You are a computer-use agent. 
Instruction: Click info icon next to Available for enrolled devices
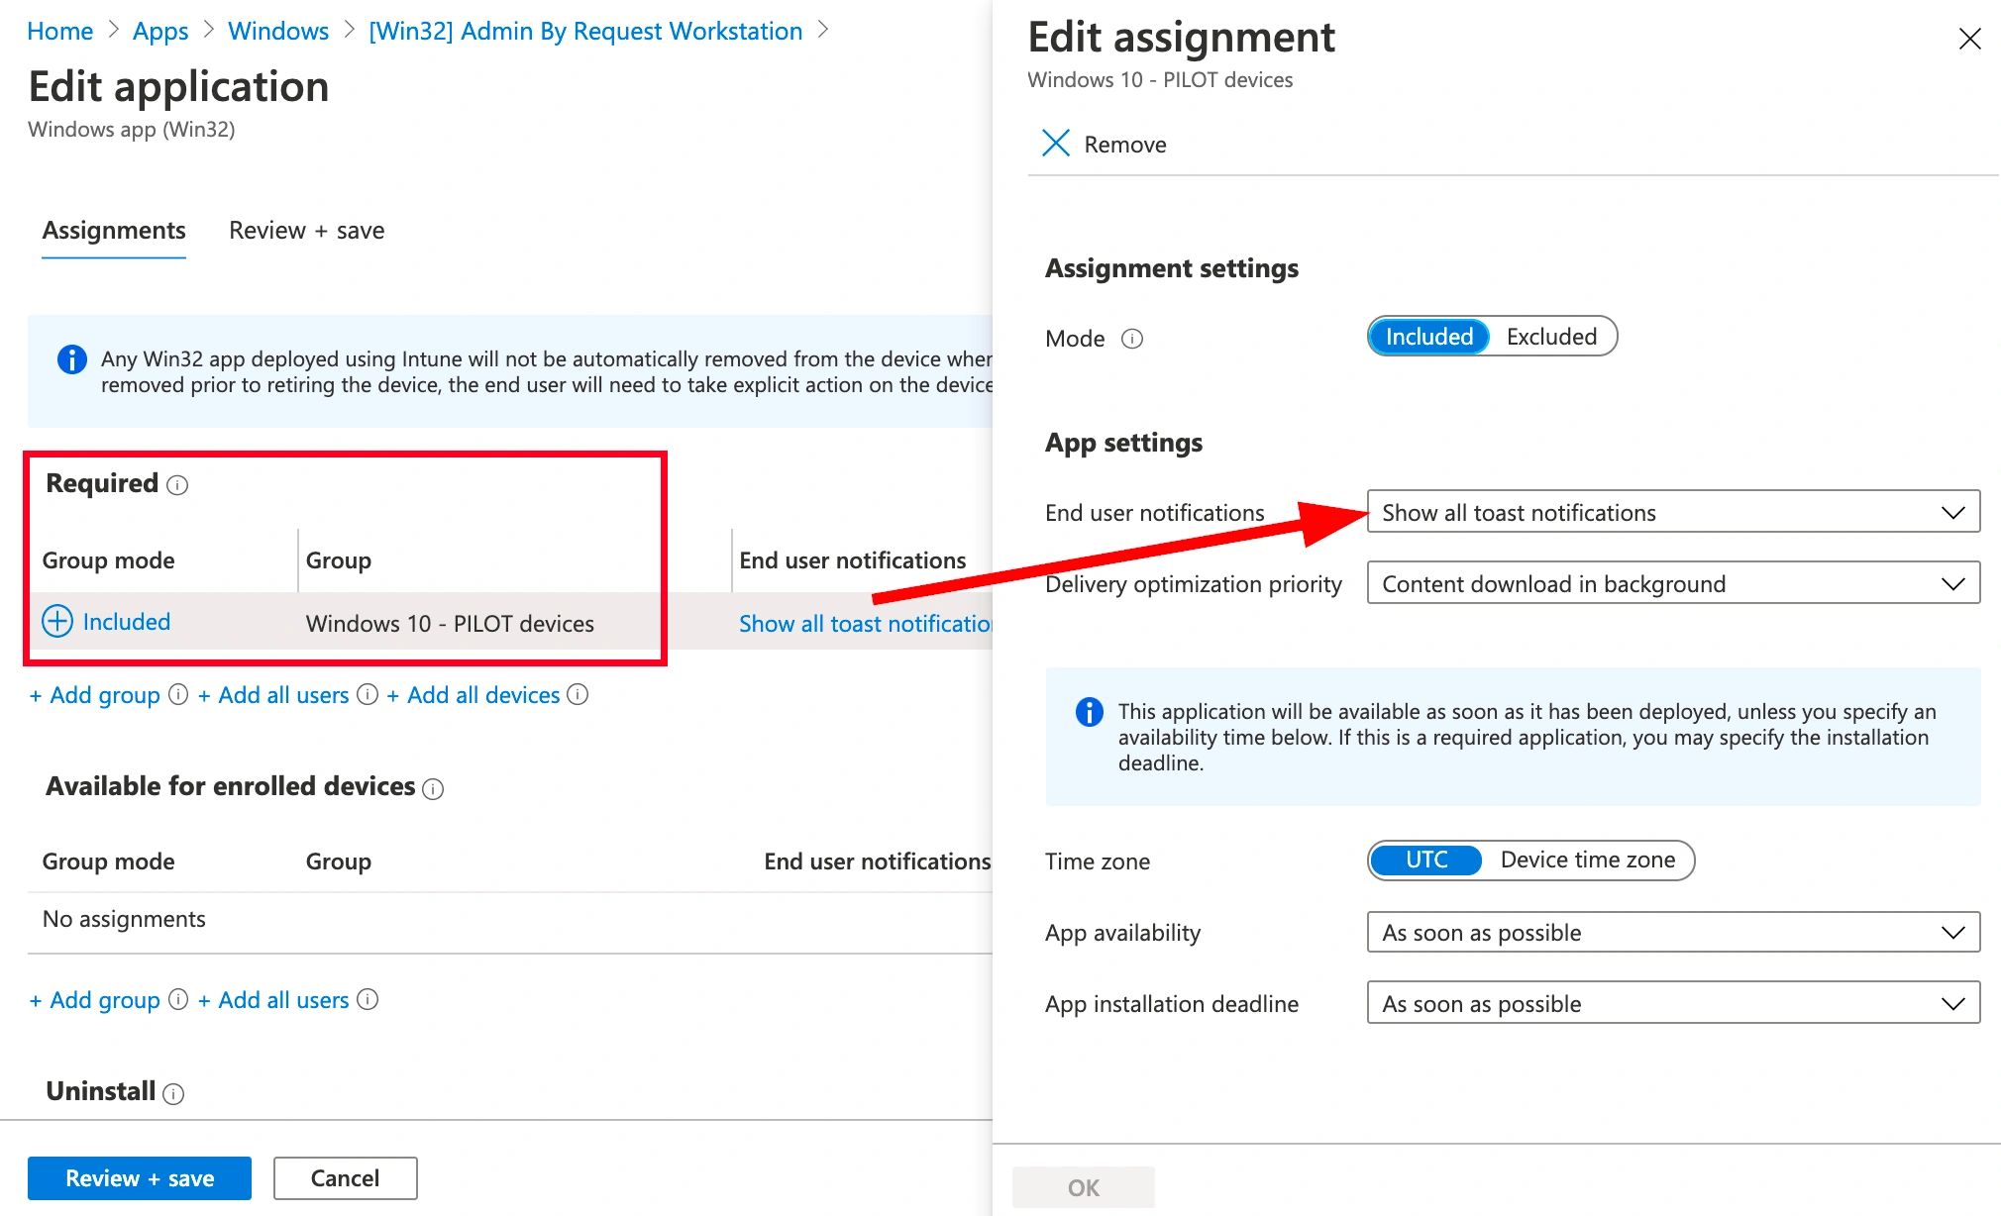433,789
